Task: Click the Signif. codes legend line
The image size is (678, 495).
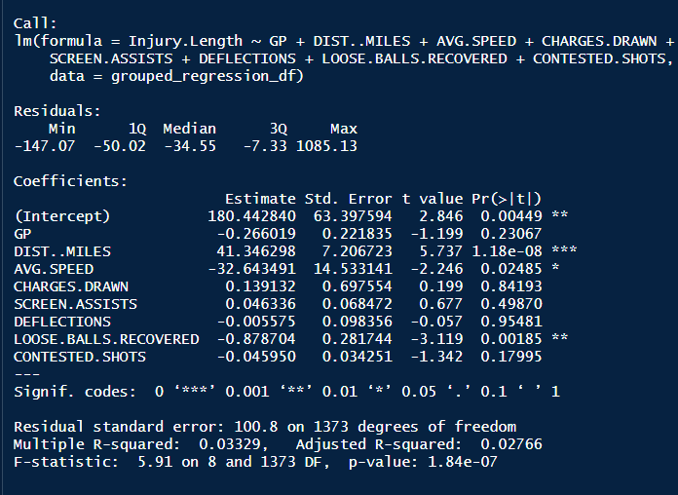Action: (286, 392)
